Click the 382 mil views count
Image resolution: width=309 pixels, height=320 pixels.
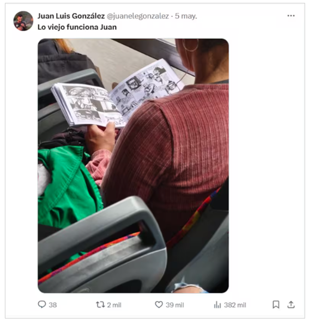(235, 305)
